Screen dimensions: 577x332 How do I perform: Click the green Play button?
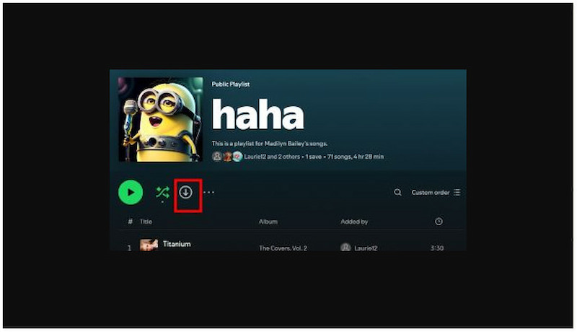pyautogui.click(x=131, y=192)
